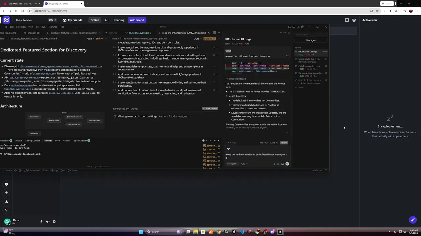Click the members icon in Pegasus header
The image size is (421, 236).
coord(354,20)
